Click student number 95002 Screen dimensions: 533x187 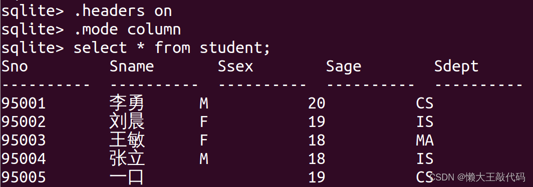click(24, 122)
